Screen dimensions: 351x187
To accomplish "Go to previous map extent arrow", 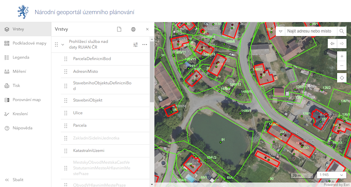I will coord(332,44).
